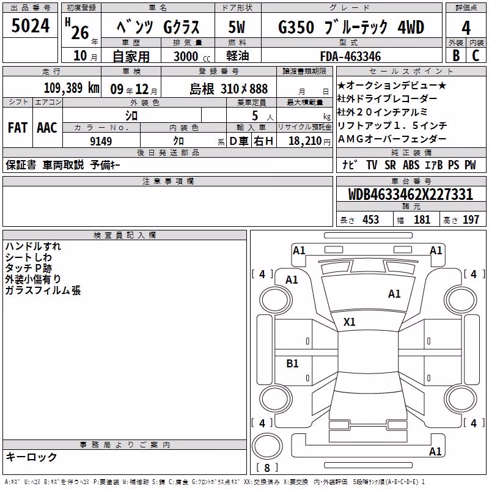Select the car name ベンツ Gクラス
This screenshot has height=489, width=489.
pyautogui.click(x=158, y=27)
